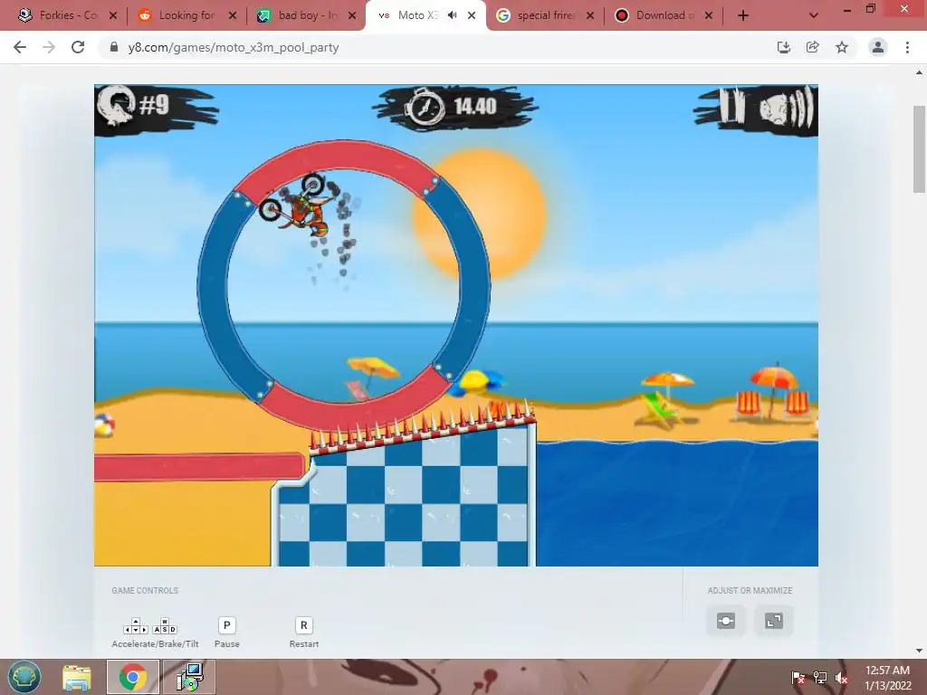Close the Moto X3M tab
This screenshot has width=927, height=695.
[x=472, y=15]
